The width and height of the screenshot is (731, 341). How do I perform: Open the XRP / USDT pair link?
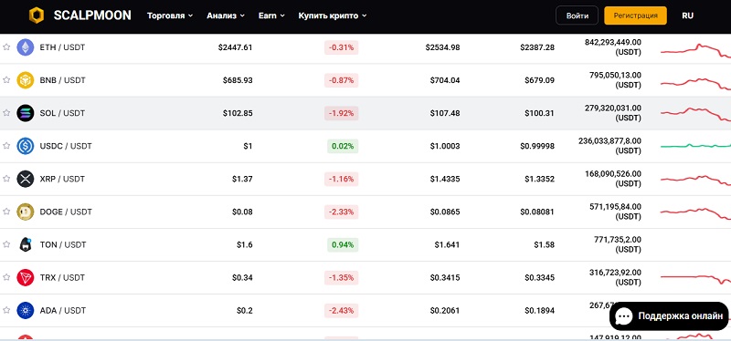tap(62, 179)
